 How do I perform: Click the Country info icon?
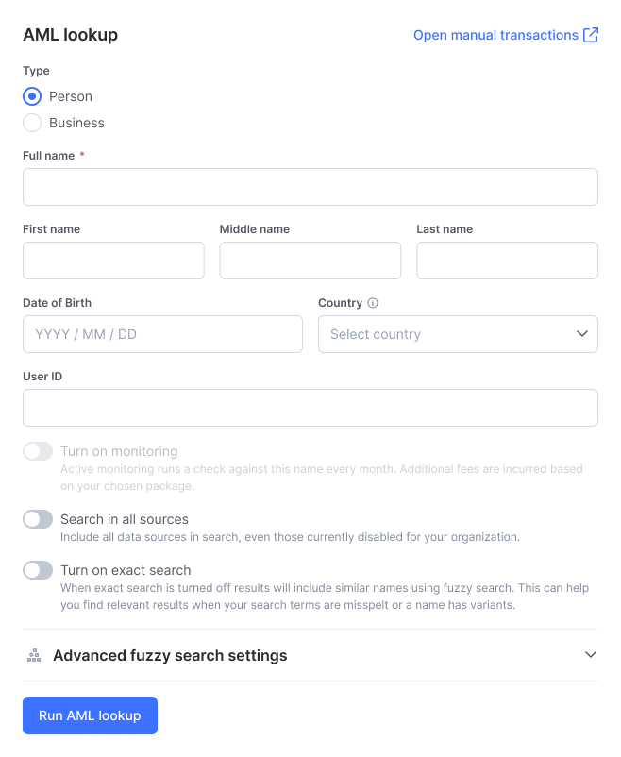372,303
